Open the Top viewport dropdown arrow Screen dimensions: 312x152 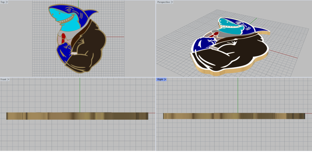click(7, 2)
